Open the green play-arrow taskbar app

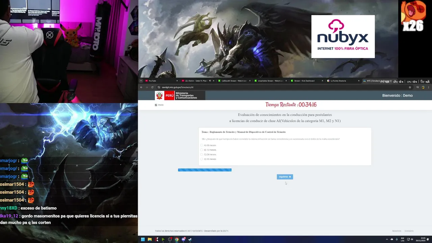click(x=163, y=240)
